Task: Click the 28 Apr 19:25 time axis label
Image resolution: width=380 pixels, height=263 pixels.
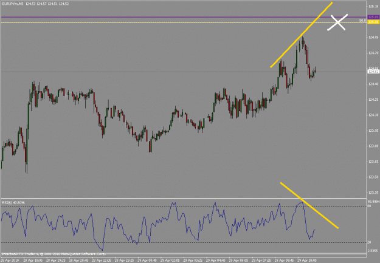Action: coord(57,261)
